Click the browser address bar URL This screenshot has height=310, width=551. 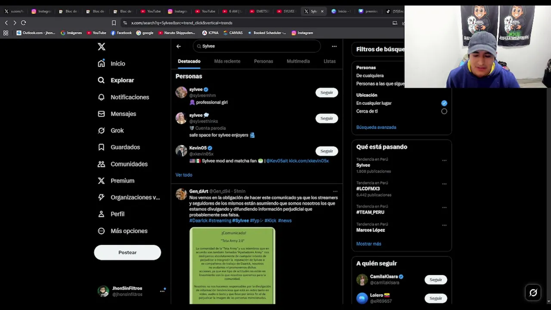coord(182,23)
